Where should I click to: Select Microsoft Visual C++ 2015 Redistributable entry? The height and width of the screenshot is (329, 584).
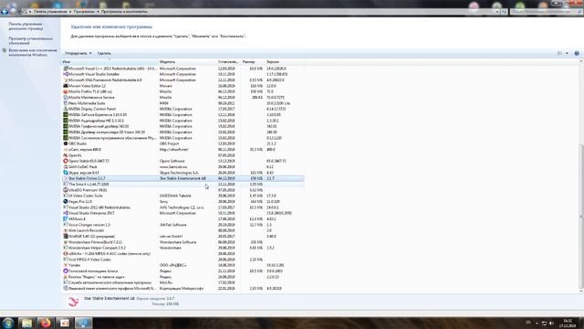pos(182,69)
